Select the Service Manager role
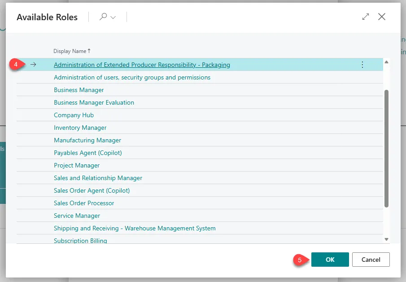This screenshot has width=406, height=282. [77, 216]
